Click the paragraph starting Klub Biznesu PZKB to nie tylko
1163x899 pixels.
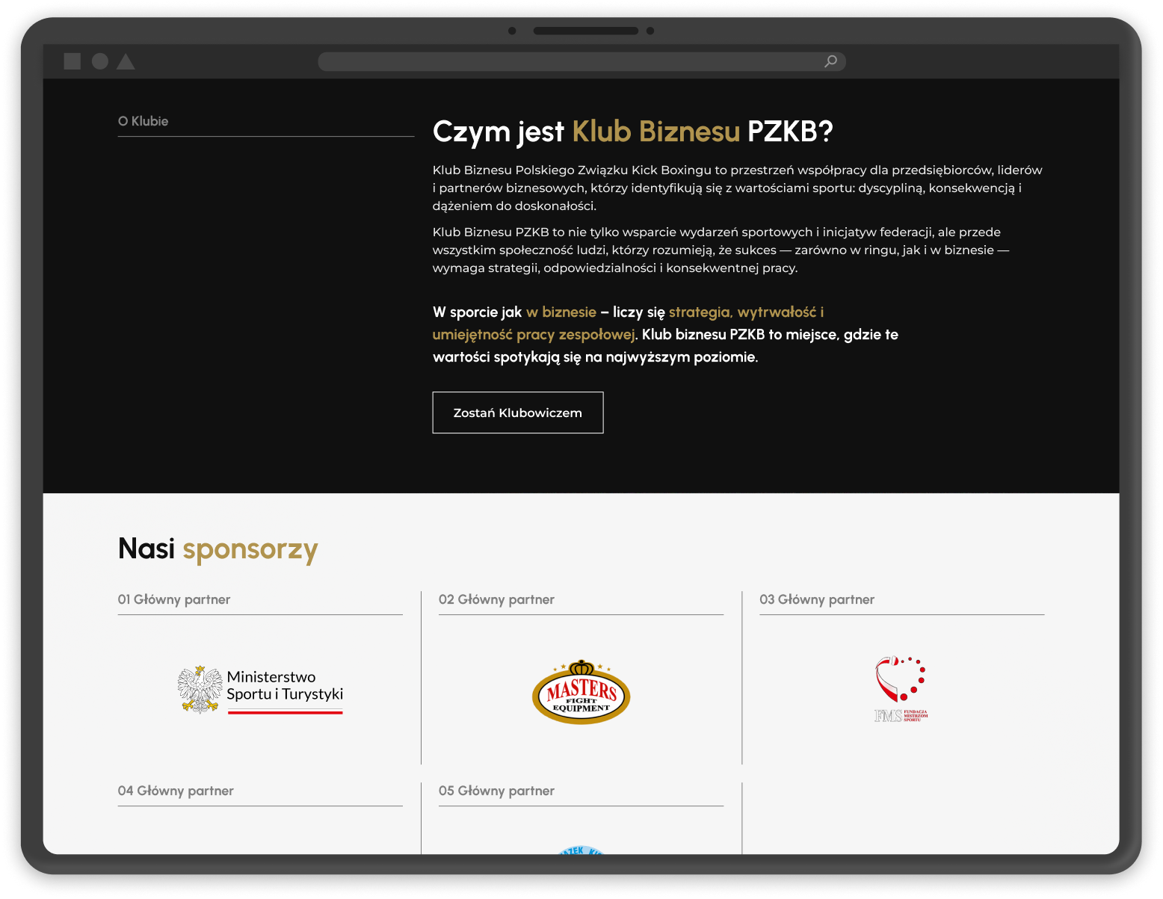721,250
